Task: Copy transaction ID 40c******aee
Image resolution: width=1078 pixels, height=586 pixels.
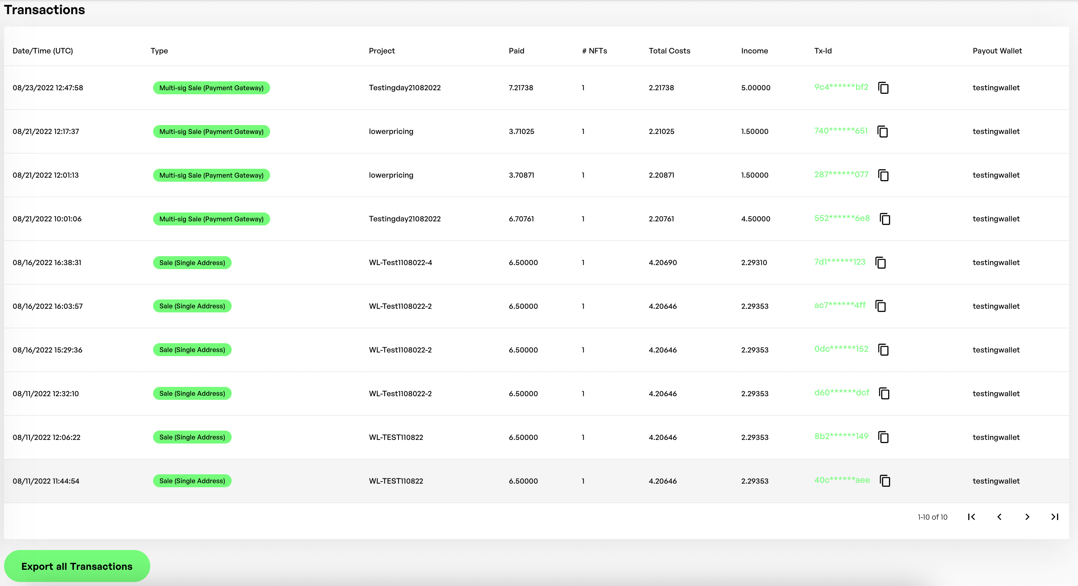Action: (x=885, y=481)
